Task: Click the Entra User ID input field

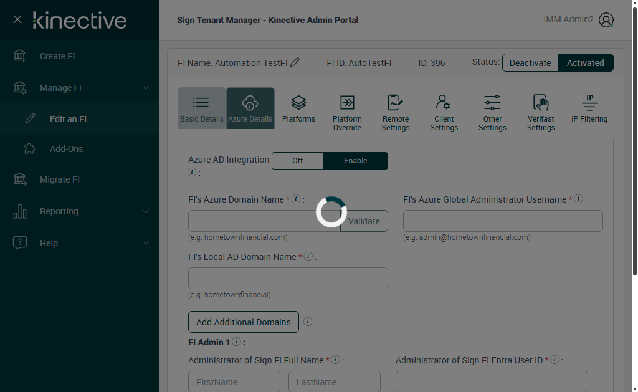Action: 492,381
